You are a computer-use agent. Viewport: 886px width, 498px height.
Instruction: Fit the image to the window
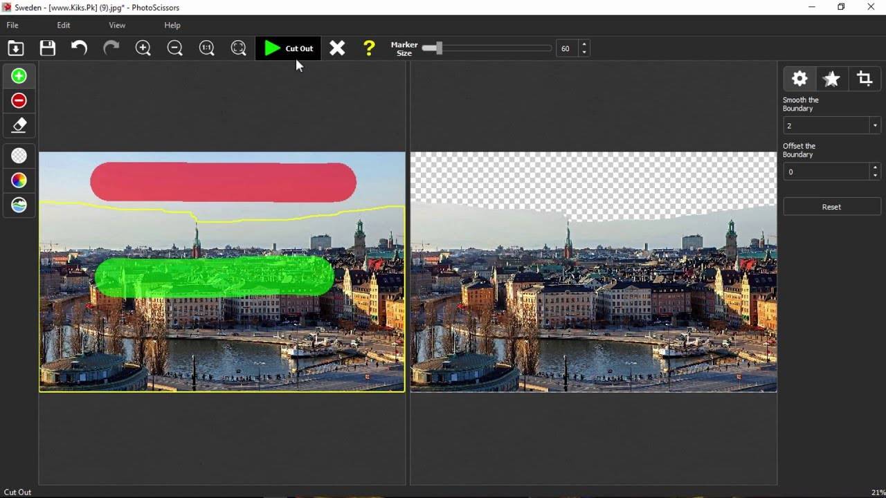pos(239,48)
